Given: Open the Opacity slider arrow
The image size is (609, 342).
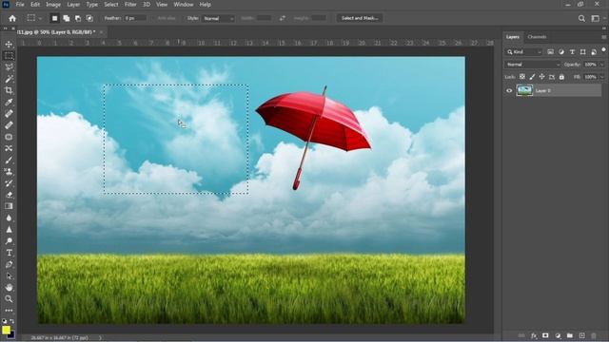Looking at the screenshot, I should click(x=602, y=65).
